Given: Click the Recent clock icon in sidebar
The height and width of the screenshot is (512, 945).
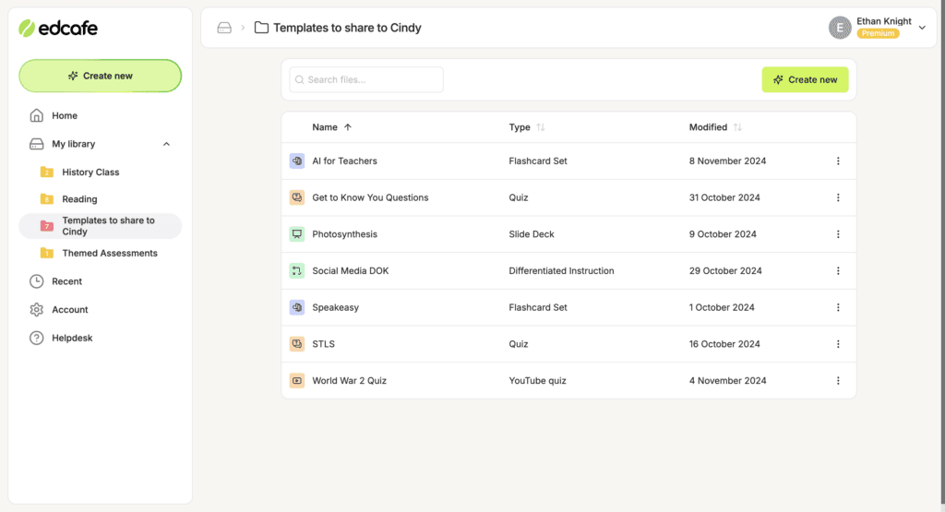Looking at the screenshot, I should click(x=37, y=281).
